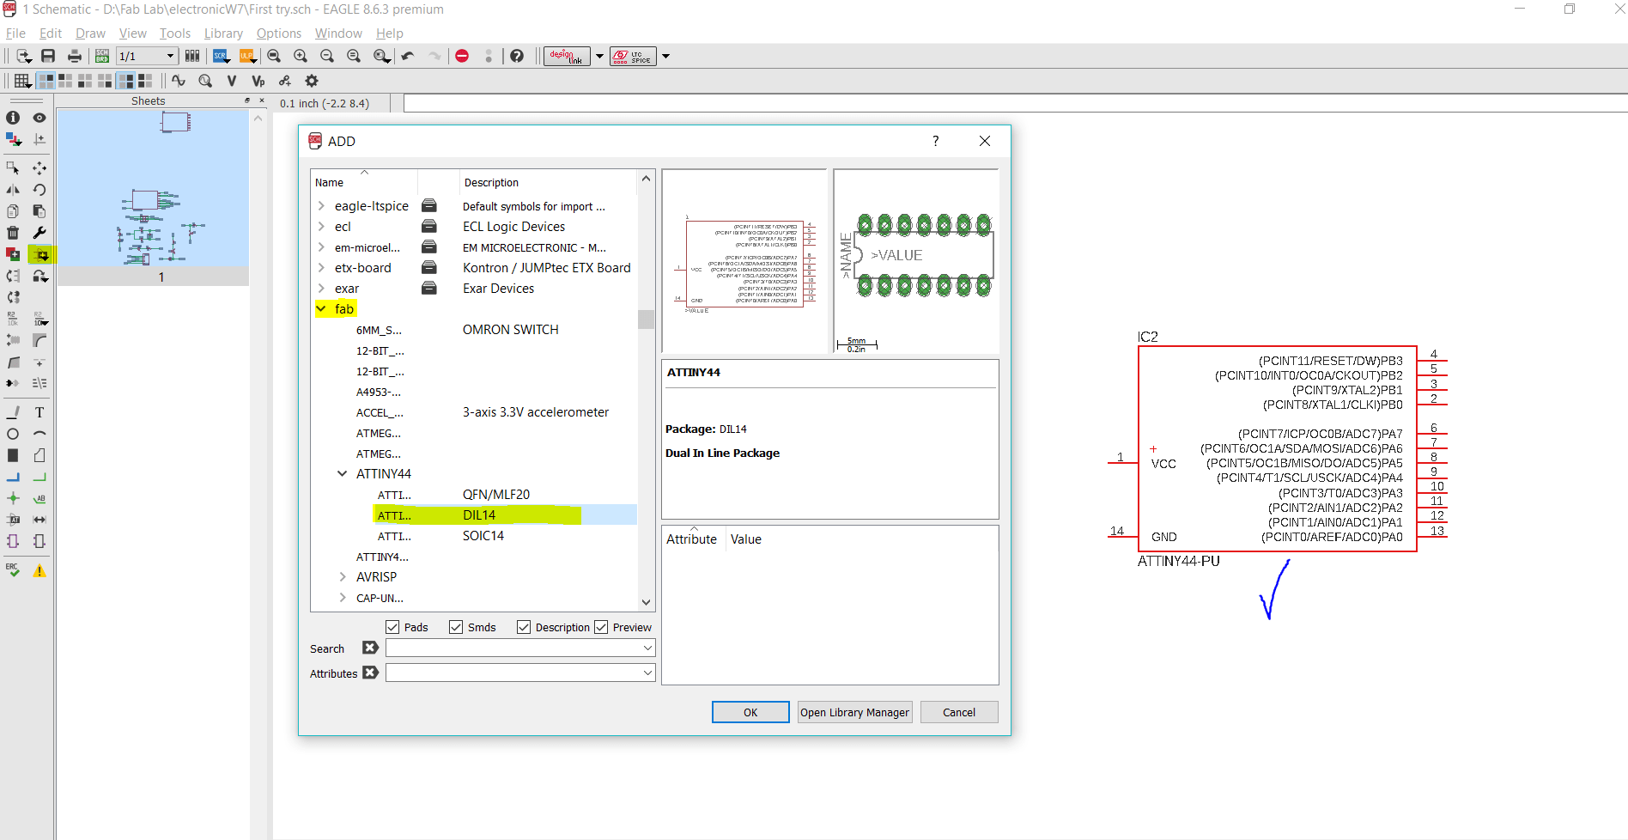Select the Move tool
Viewport: 1628px width, 840px height.
click(x=39, y=168)
